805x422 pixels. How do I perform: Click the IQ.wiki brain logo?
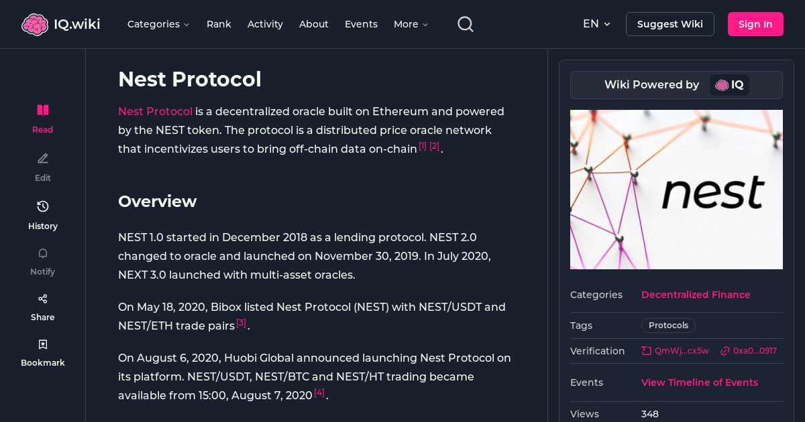(x=35, y=24)
